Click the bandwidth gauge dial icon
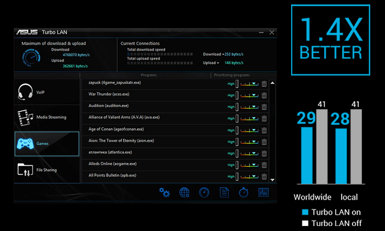Screen dimensions: 385x231 coord(31,57)
